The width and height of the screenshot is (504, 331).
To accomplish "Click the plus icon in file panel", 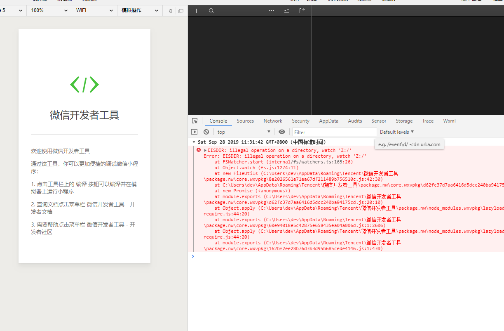I will click(196, 11).
